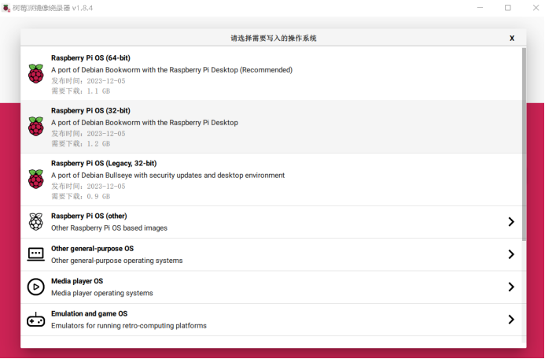
Task: Click the gamepad icon for Emulation and game OS
Action: tap(36, 320)
